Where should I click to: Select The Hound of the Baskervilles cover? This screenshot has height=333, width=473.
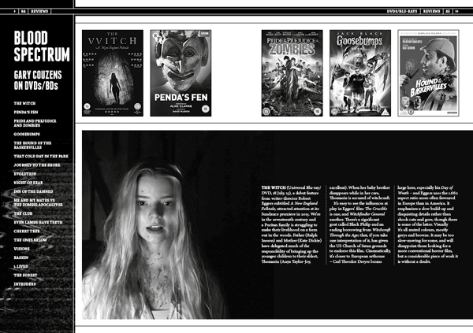point(427,72)
